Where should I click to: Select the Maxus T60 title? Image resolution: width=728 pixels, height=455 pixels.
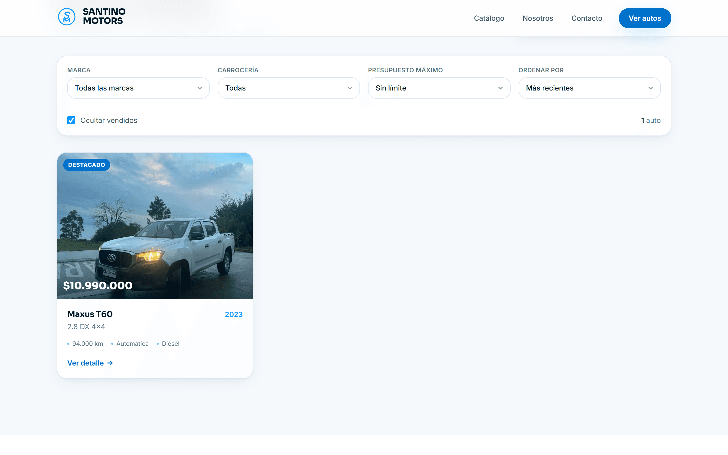click(90, 314)
